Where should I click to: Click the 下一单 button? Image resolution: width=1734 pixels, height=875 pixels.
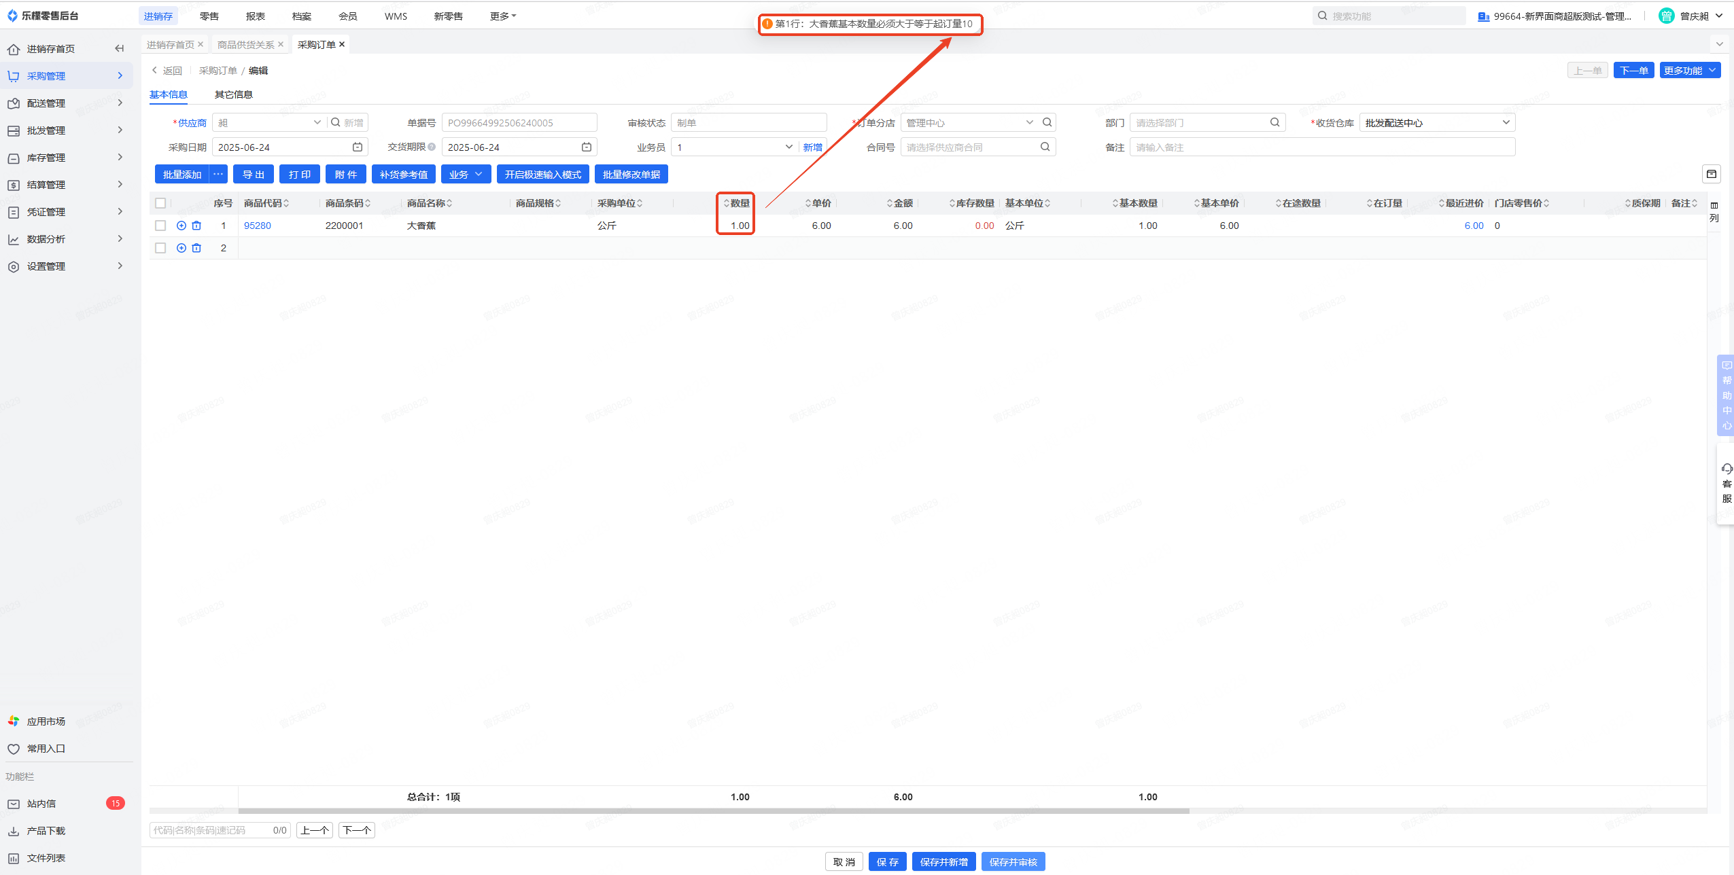(1633, 70)
